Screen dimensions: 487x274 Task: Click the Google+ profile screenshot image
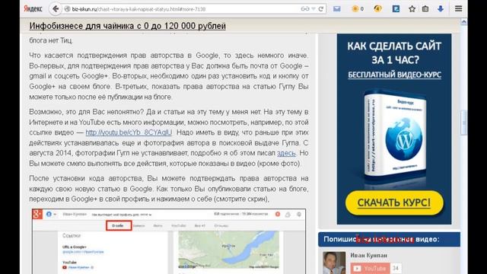click(169, 241)
